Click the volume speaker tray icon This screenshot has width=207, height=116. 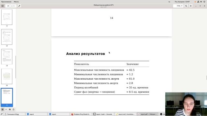click(x=201, y=2)
